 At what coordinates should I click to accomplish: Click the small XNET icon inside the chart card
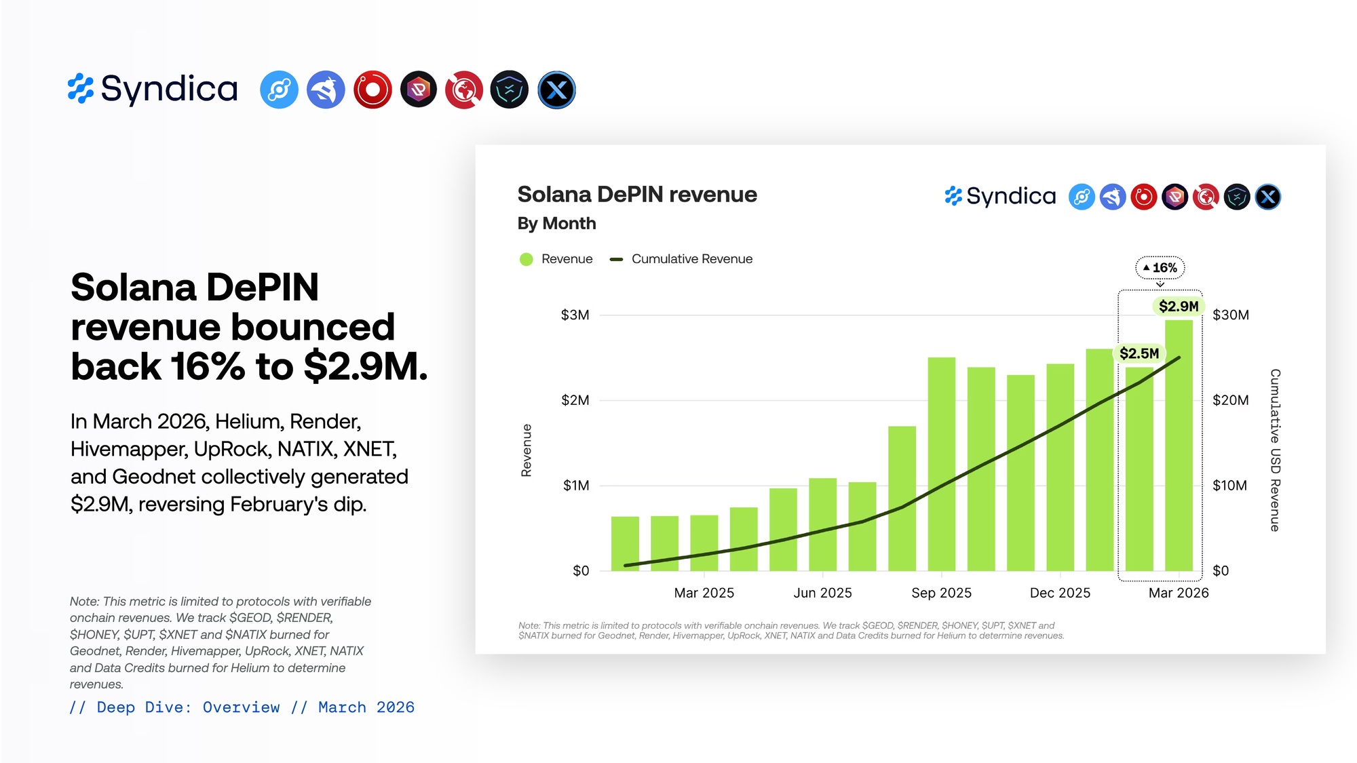(1267, 197)
